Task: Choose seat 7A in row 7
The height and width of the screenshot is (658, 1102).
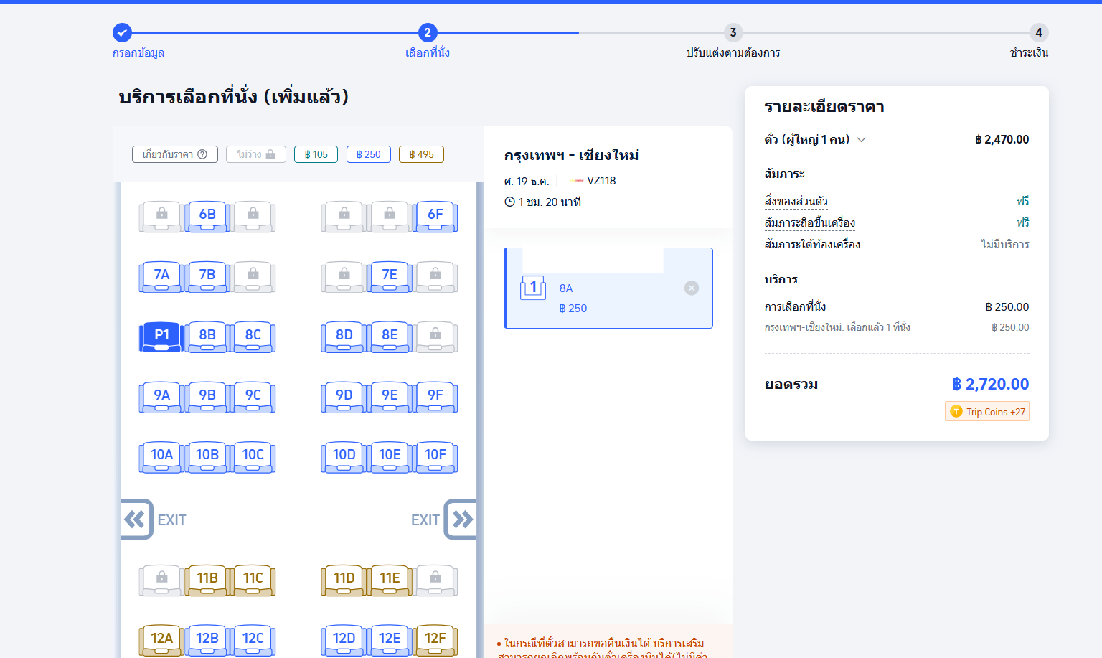Action: click(161, 276)
